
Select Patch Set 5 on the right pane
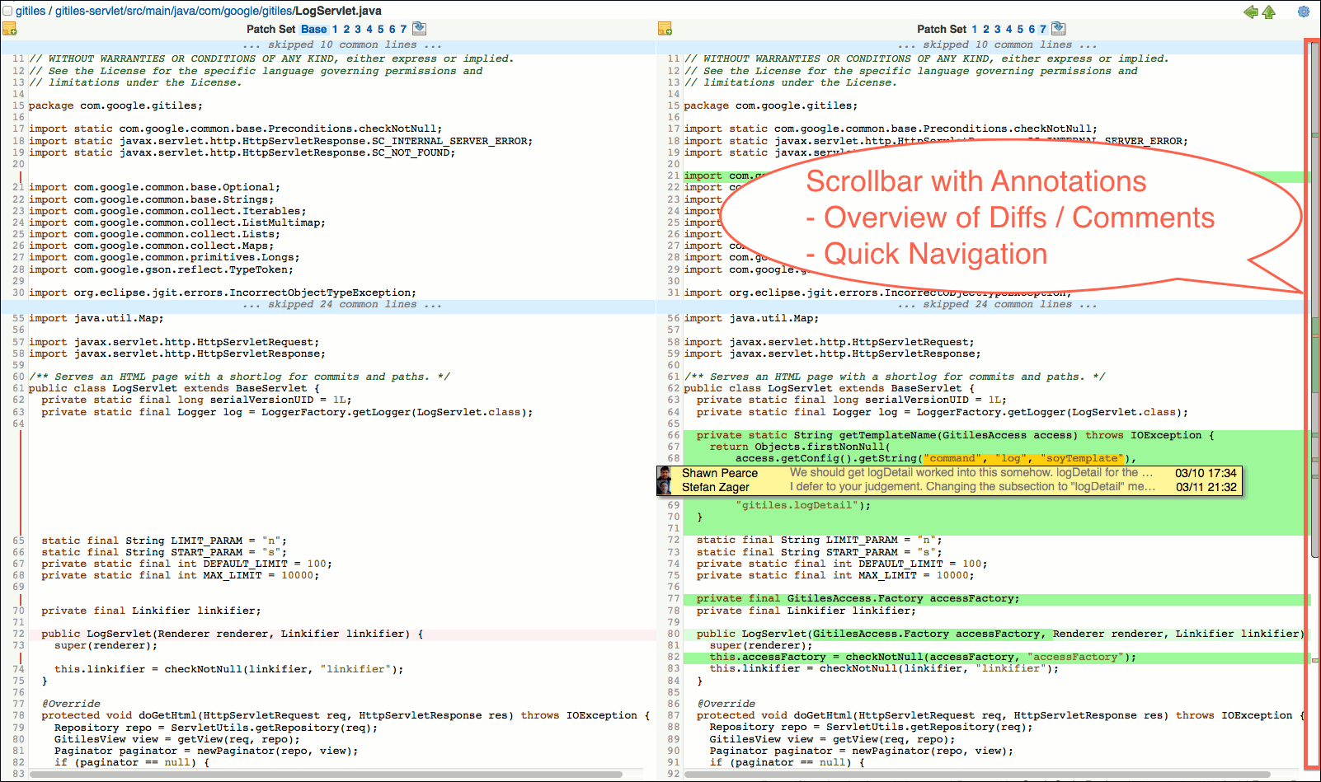tap(1018, 28)
